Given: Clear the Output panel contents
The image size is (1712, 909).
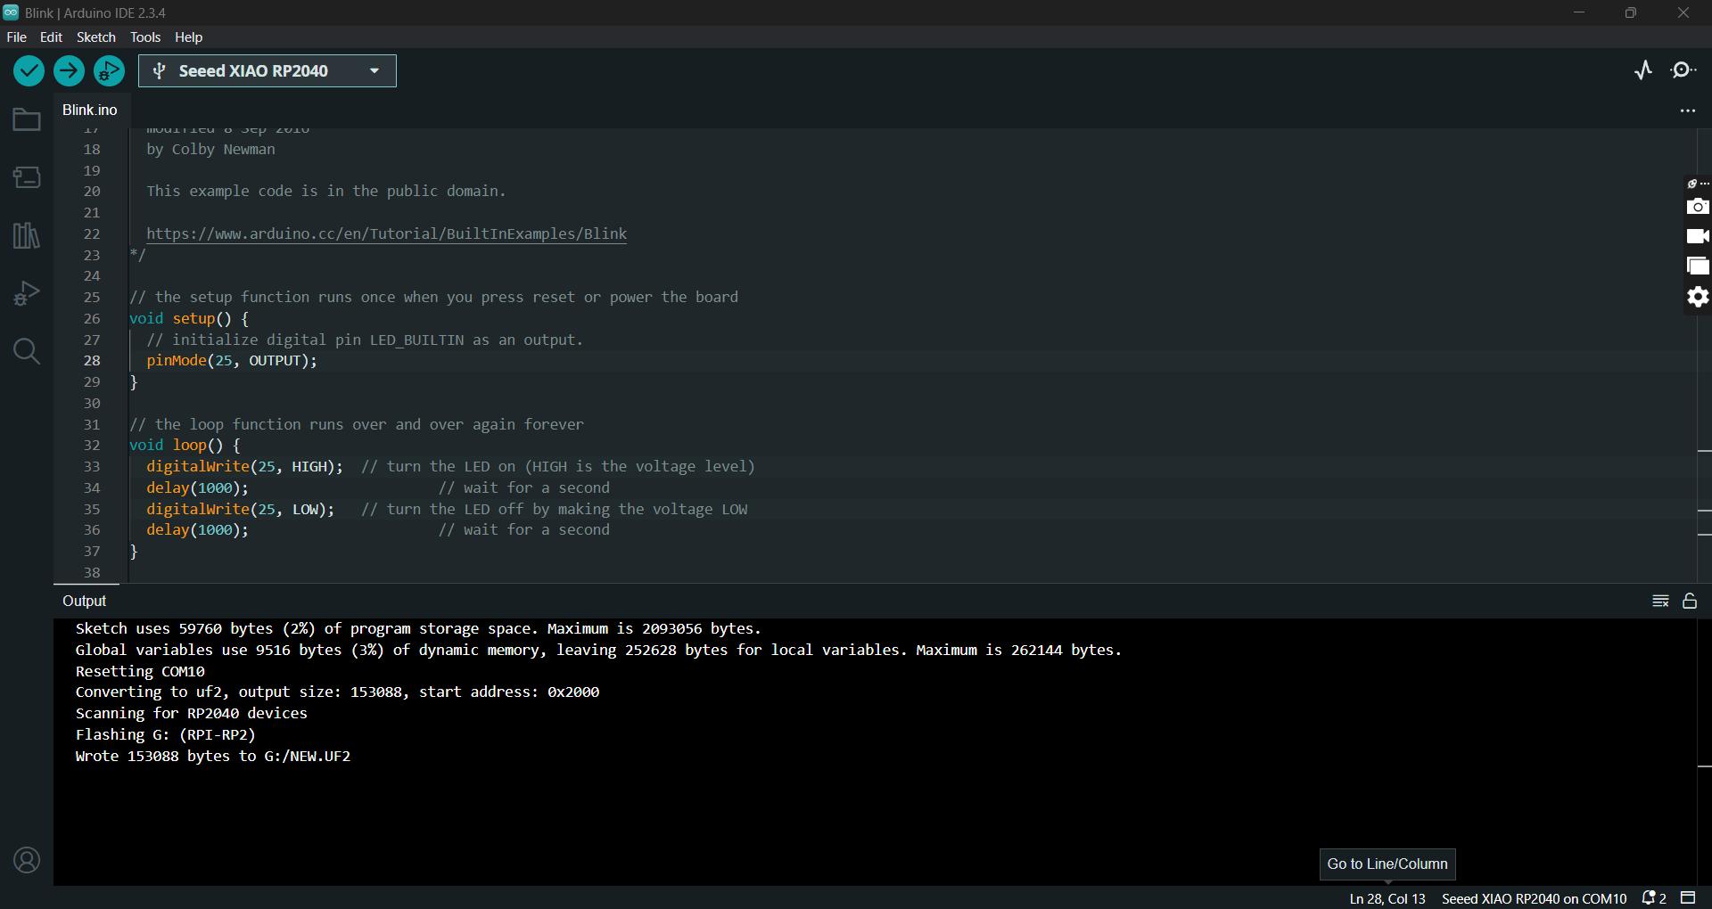Looking at the screenshot, I should click(x=1660, y=601).
